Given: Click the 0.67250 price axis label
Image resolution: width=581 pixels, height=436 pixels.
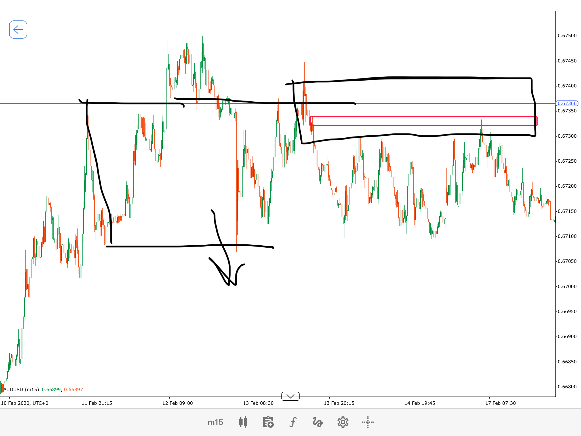Looking at the screenshot, I should click(567, 161).
